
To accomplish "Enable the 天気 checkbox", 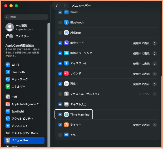I will click(x=60, y=135).
